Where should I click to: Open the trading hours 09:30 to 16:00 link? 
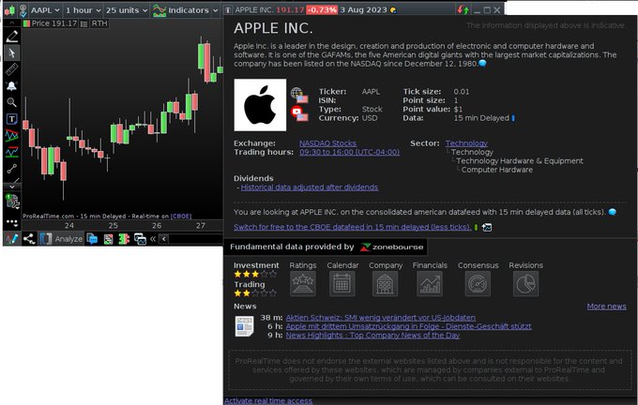point(350,152)
